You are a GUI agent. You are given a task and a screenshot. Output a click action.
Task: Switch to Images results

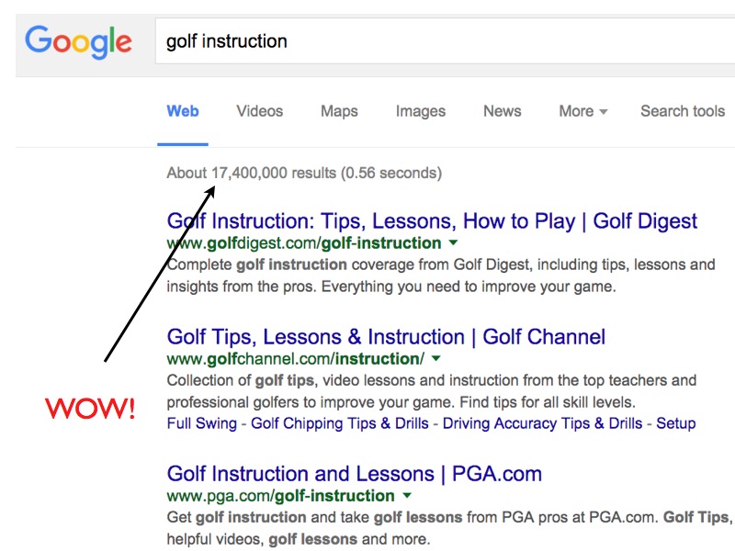click(x=421, y=111)
